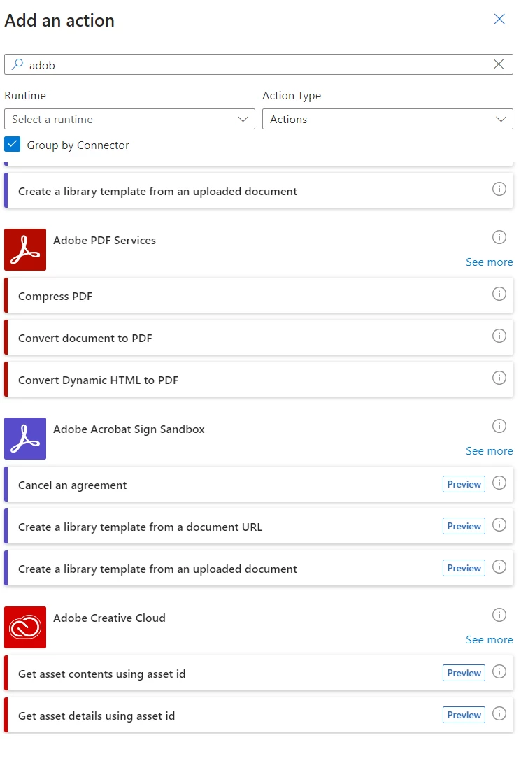
Task: Click Preview badge on Get asset contents
Action: tap(464, 673)
